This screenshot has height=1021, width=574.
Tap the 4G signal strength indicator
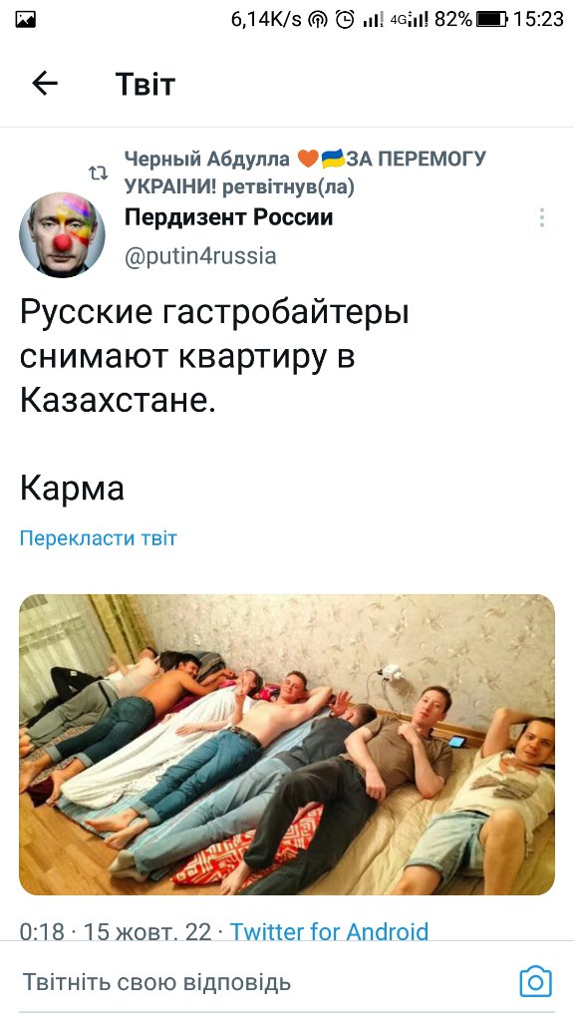tap(409, 20)
